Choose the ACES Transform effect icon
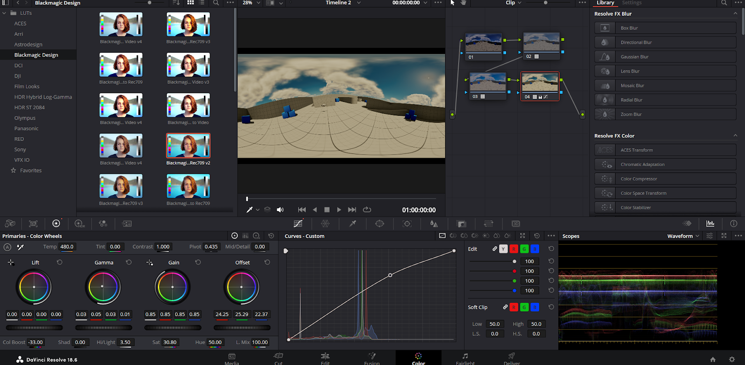745x365 pixels. [x=605, y=150]
